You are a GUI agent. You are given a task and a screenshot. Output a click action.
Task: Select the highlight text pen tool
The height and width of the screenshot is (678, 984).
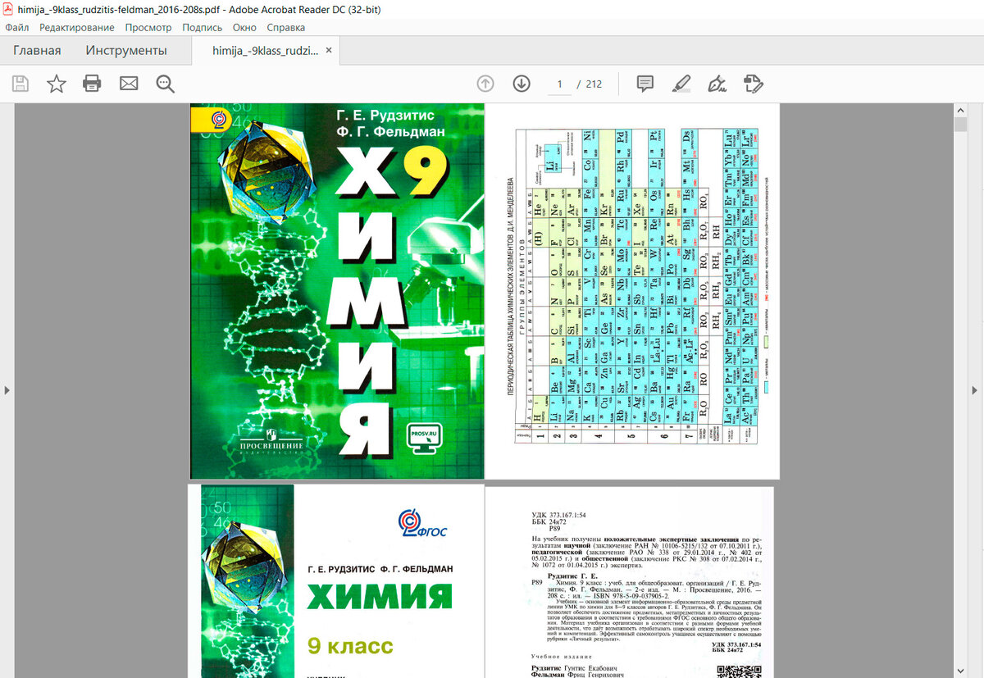[681, 84]
